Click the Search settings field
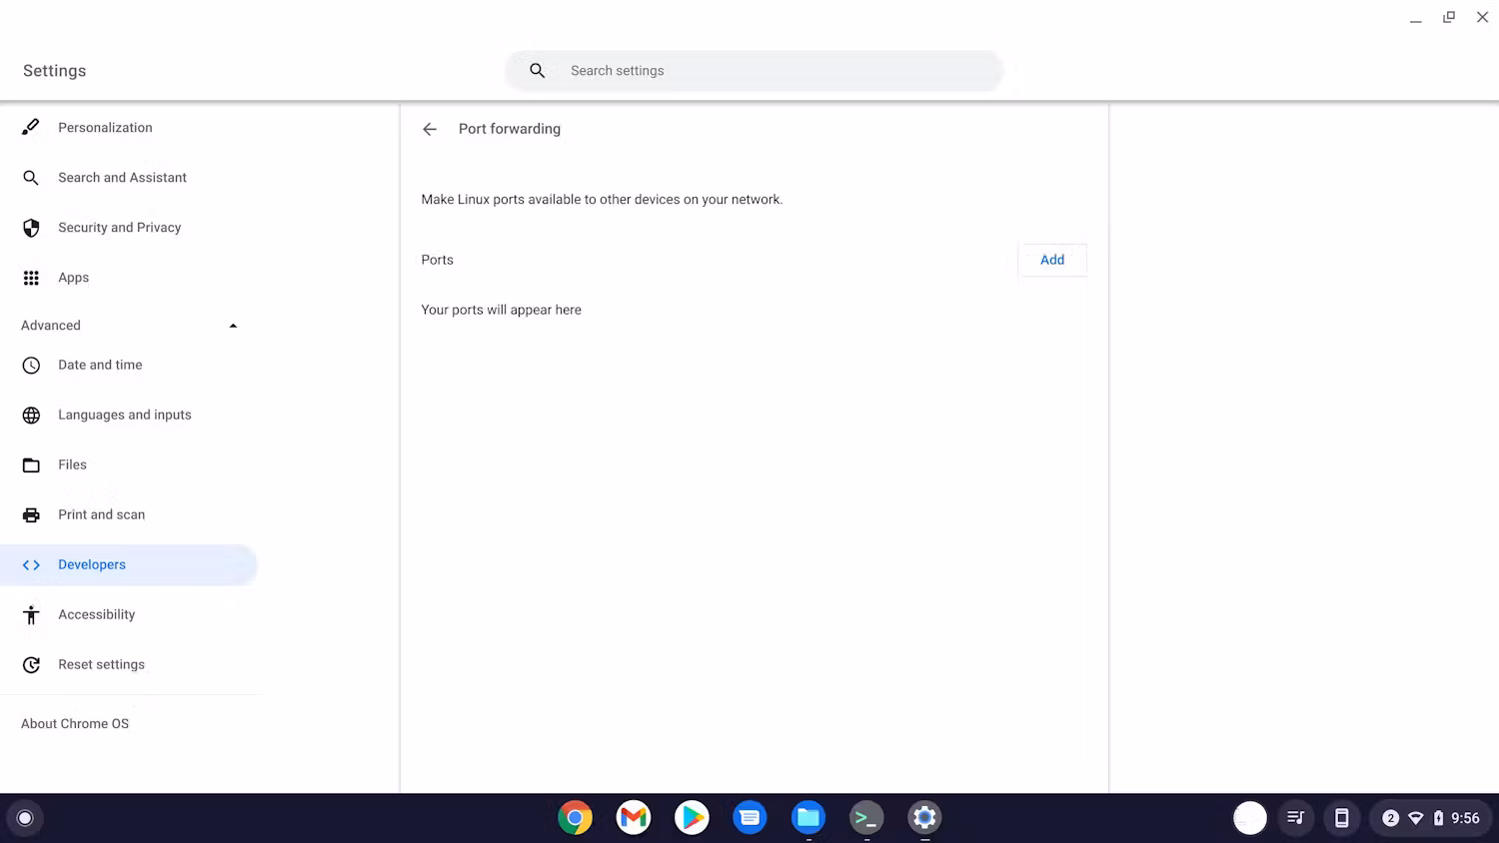The width and height of the screenshot is (1499, 843). pos(754,70)
